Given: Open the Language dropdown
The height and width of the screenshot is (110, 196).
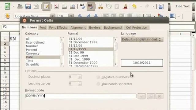Looking at the screenshot, I should pos(142,39).
